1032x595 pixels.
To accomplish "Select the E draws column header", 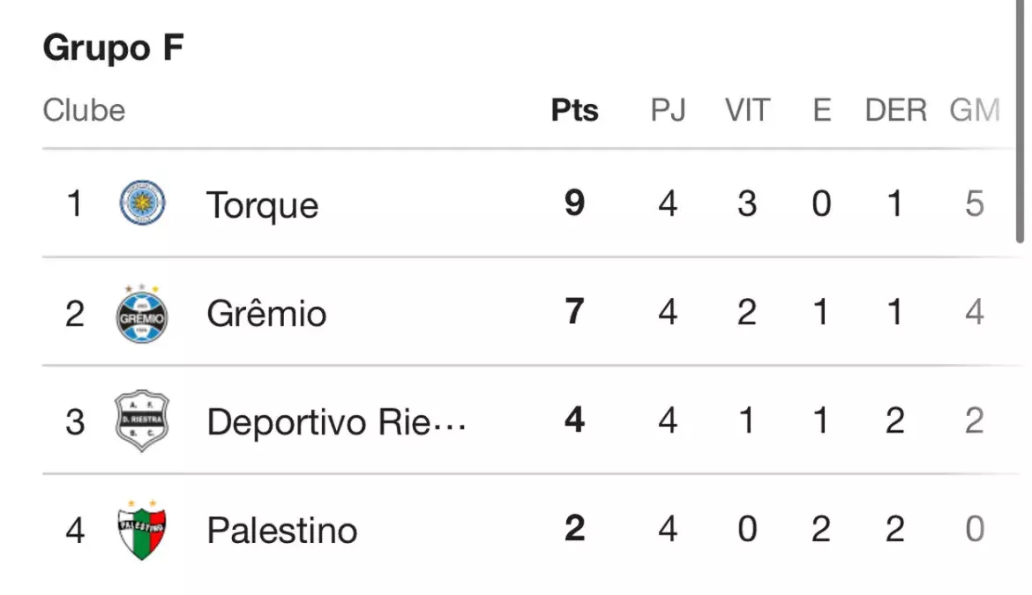I will [x=821, y=110].
